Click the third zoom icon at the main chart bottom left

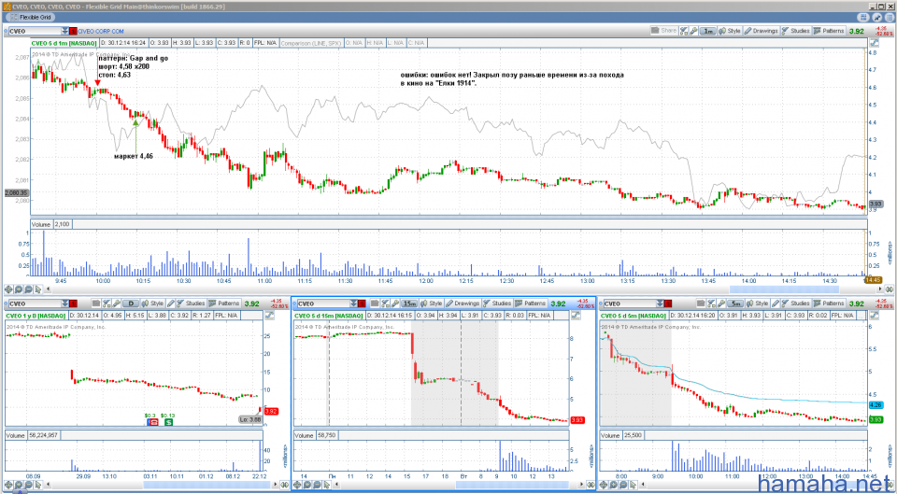click(x=28, y=289)
